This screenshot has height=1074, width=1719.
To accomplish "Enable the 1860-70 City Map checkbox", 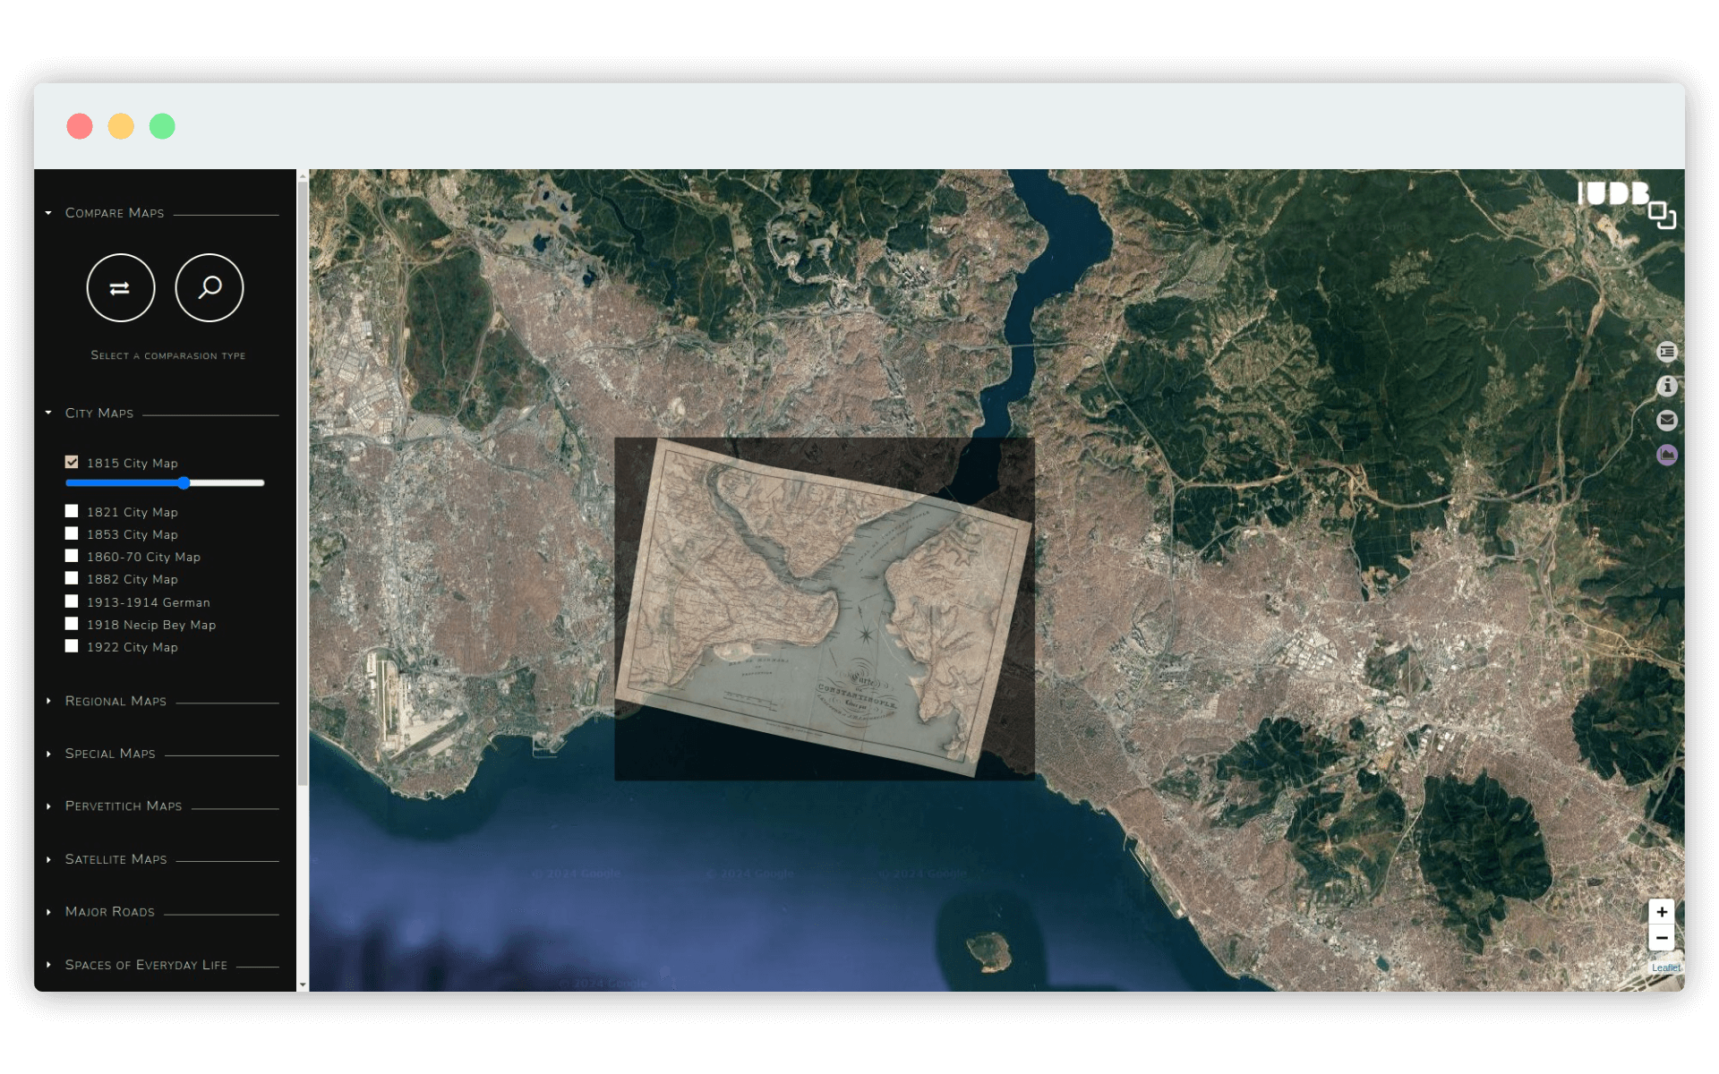I will click(72, 556).
